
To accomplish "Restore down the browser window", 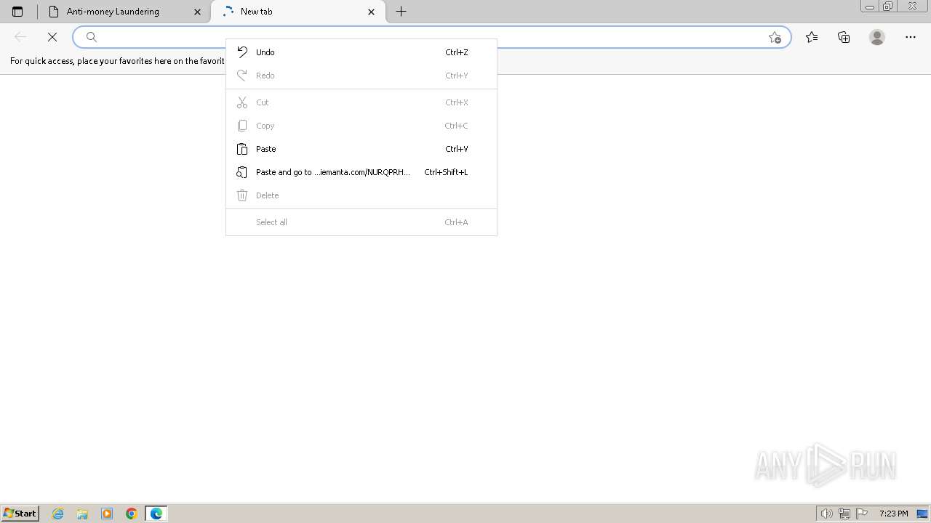I will (x=888, y=7).
